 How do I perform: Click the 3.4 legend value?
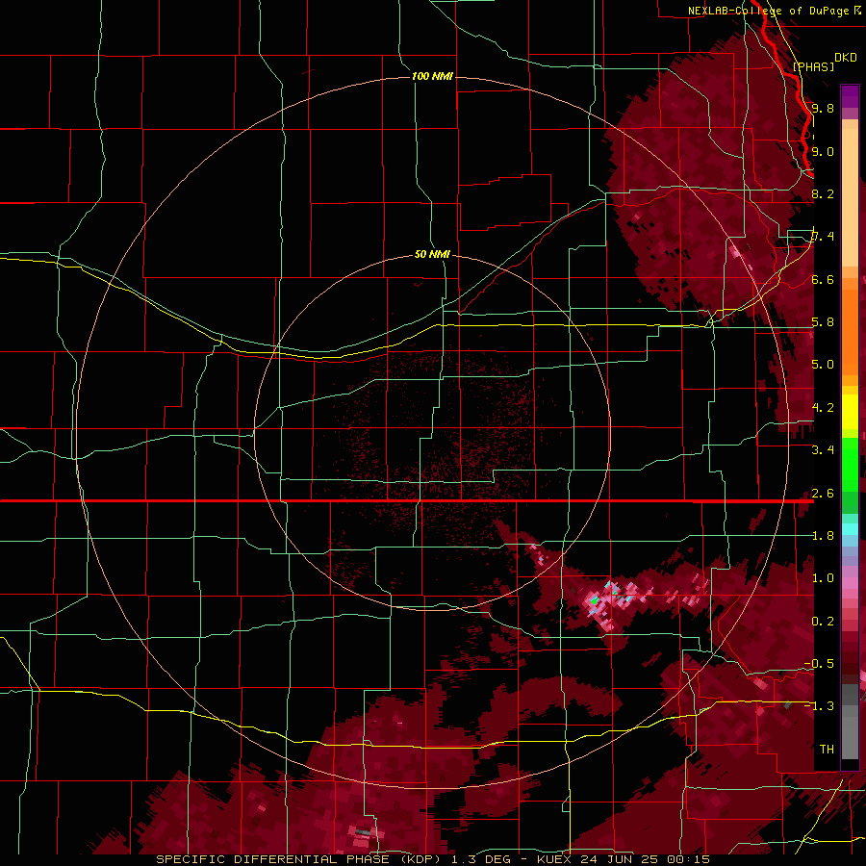(x=823, y=450)
